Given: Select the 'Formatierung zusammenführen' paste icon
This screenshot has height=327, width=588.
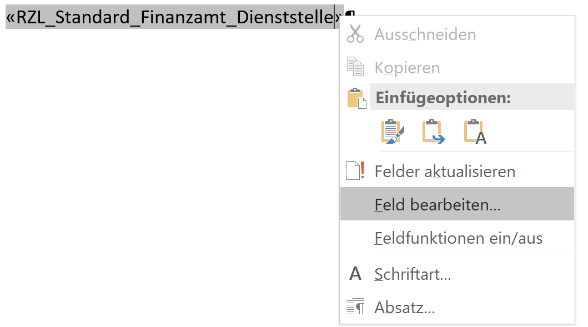Looking at the screenshot, I should point(434,131).
